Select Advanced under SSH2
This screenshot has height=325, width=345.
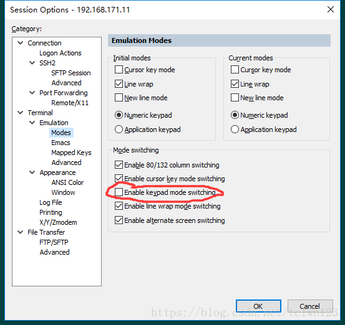tap(66, 83)
